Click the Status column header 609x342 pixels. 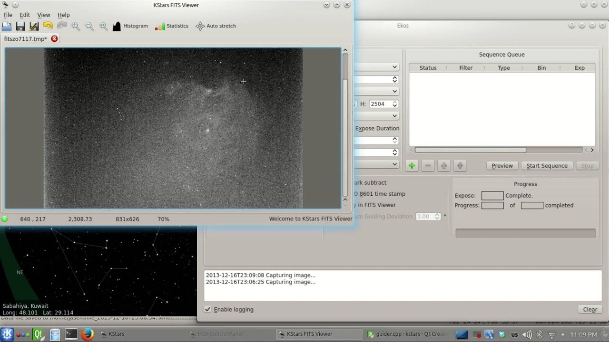click(428, 68)
